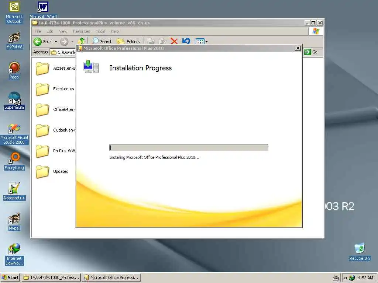378x283 pixels.
Task: Click 'Installing Microsoft Office Professional Plus 2010...' text
Action: coord(154,157)
